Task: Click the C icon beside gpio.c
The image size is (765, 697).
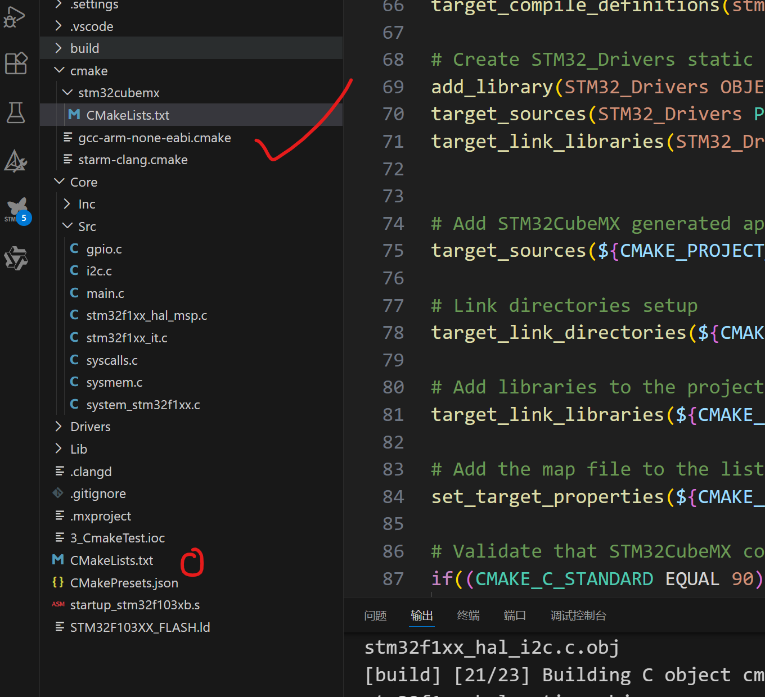Action: coord(74,248)
